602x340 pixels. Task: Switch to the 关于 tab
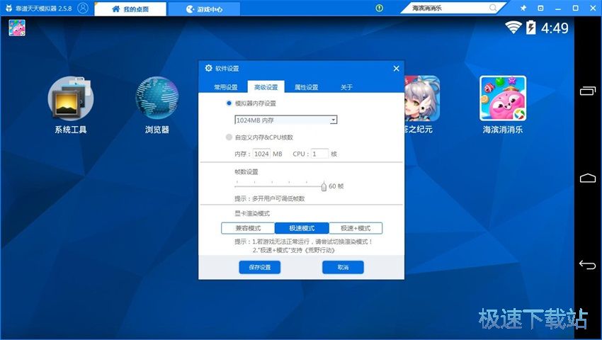[x=346, y=87]
